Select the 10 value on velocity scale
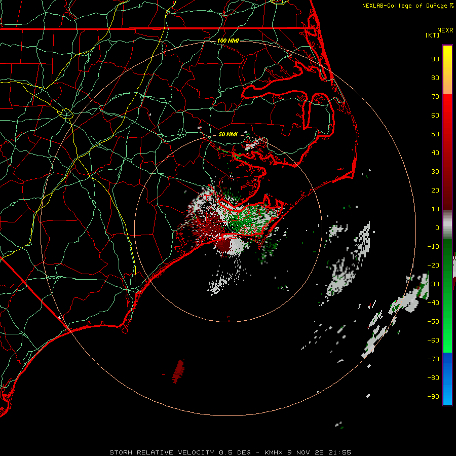This screenshot has width=456, height=456. [x=435, y=209]
